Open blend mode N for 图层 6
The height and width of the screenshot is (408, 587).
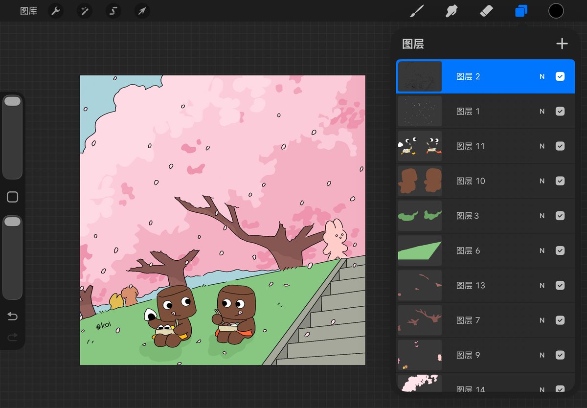[542, 250]
